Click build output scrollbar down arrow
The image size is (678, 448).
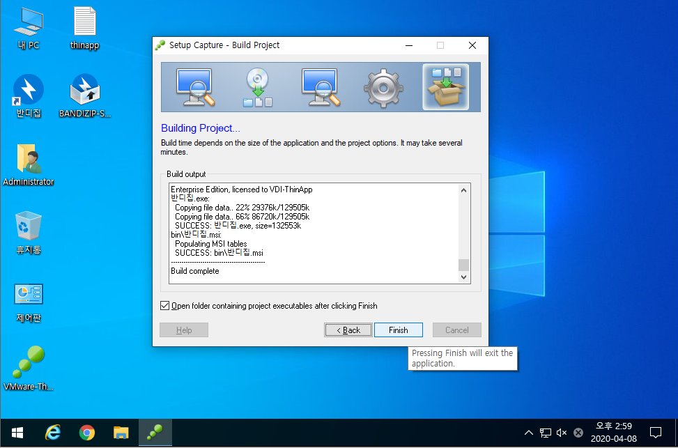coord(463,277)
